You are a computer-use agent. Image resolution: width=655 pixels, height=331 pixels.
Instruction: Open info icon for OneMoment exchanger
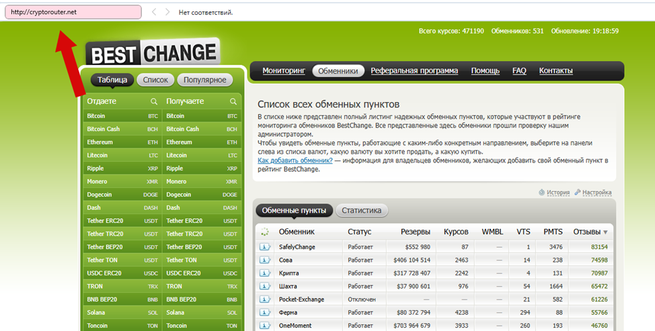(265, 326)
